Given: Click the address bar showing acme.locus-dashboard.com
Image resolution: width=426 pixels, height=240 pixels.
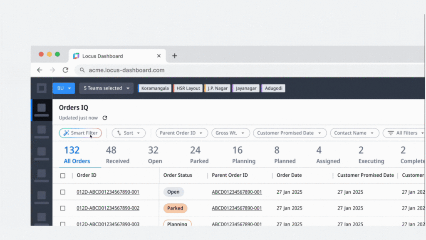Looking at the screenshot, I should pos(126,70).
